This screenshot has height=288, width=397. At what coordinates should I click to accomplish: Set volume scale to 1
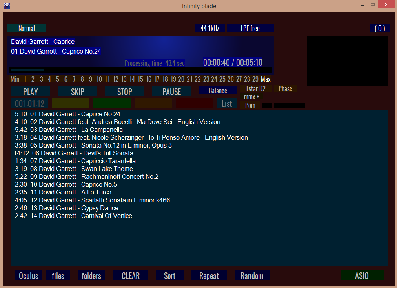pyautogui.click(x=25, y=79)
